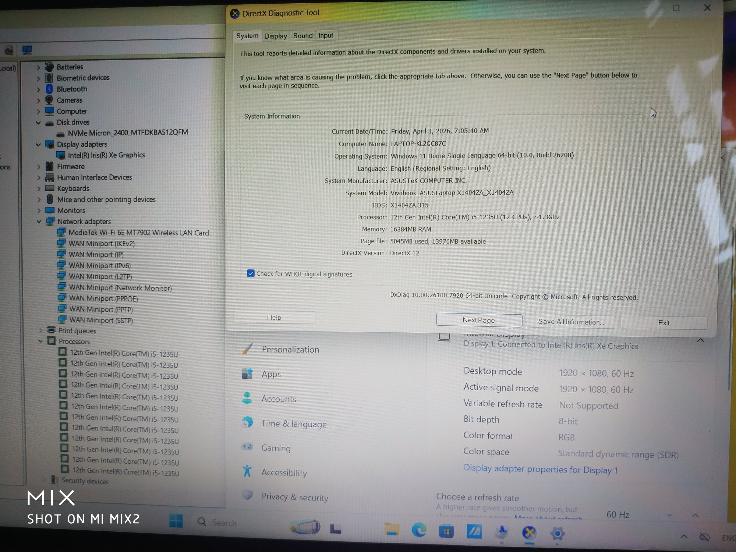The image size is (736, 552).
Task: Click the Bluetooth icon in device tree
Action: [x=49, y=89]
